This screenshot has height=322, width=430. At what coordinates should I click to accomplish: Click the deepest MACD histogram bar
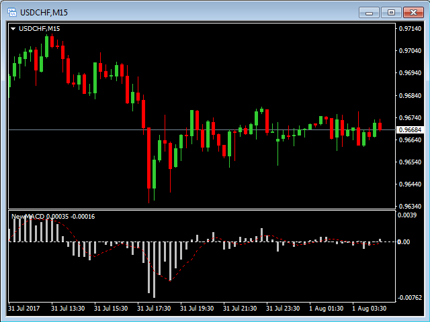[154, 270]
